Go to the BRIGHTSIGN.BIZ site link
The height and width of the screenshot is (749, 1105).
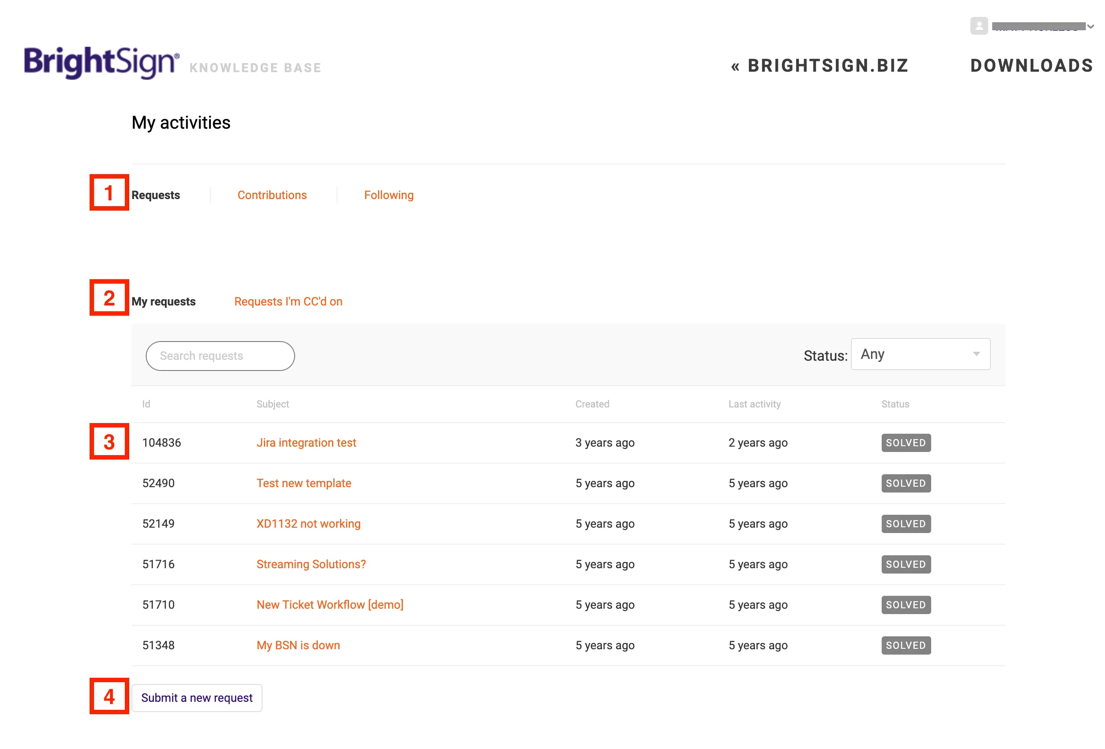[820, 65]
